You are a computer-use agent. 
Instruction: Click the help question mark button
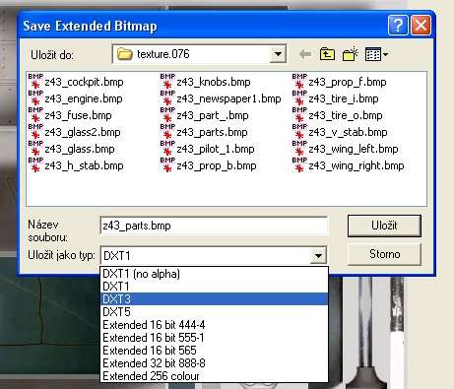tap(398, 25)
